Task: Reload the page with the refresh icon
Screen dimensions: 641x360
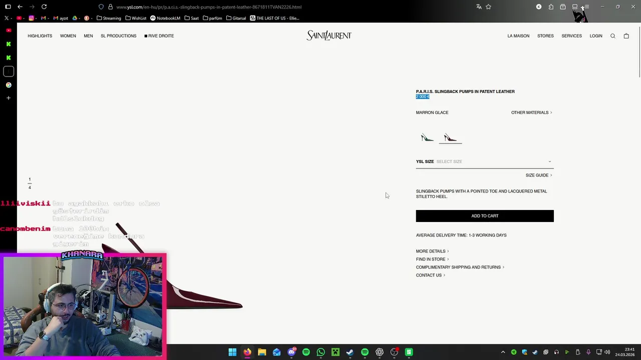Action: click(x=44, y=7)
